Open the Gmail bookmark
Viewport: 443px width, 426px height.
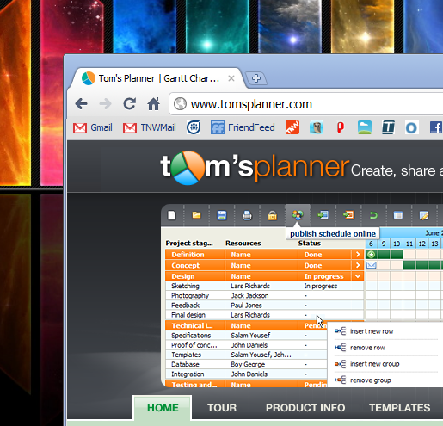(92, 127)
